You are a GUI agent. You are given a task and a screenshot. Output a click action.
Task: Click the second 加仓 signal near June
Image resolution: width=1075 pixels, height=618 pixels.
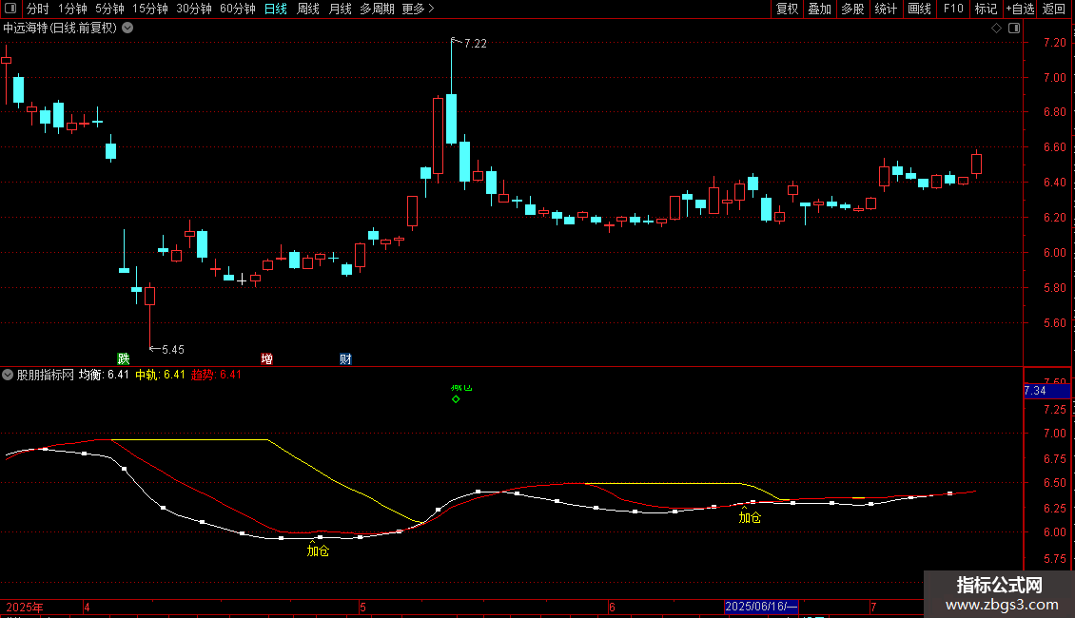pyautogui.click(x=750, y=517)
